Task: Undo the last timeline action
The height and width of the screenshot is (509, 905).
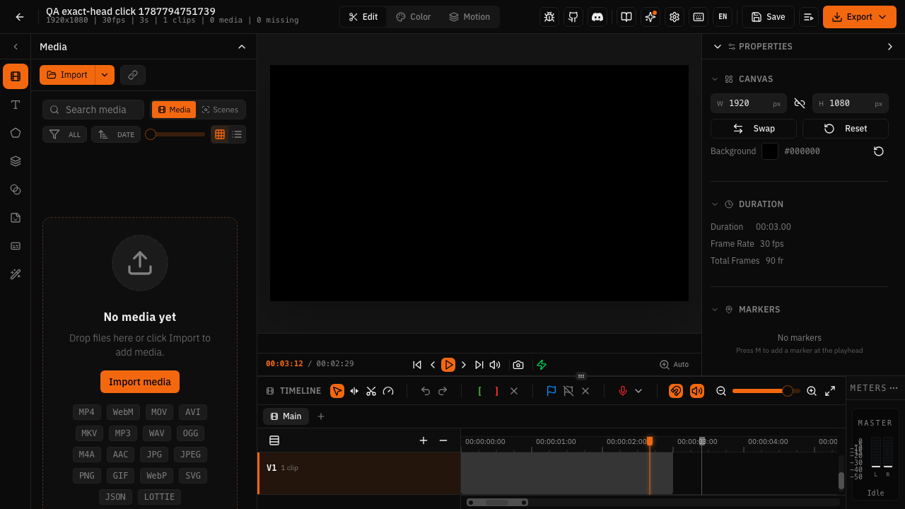Action: [x=426, y=391]
